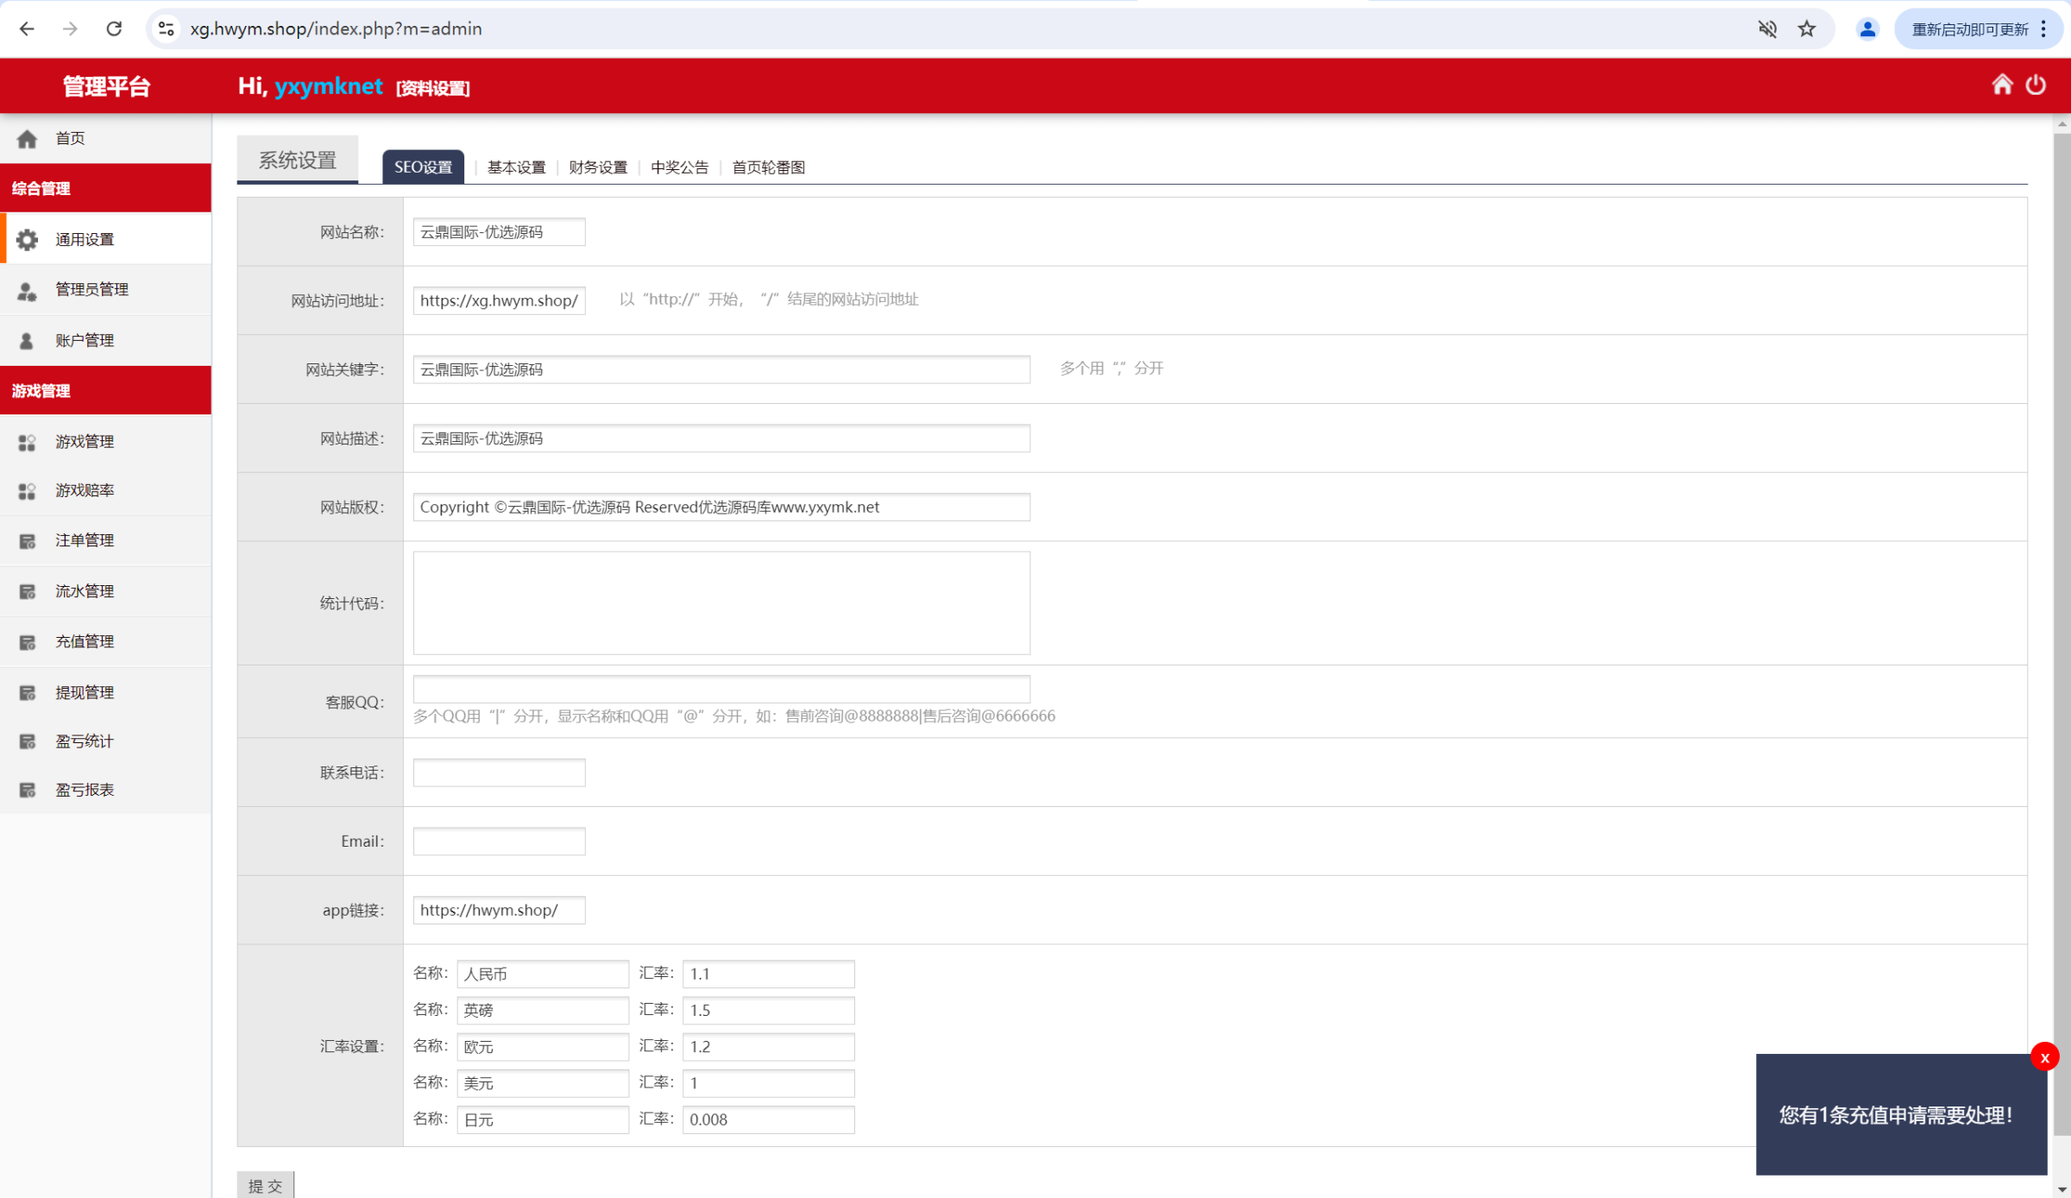Open 管理员管理 in sidebar
This screenshot has width=2071, height=1198.
(91, 289)
